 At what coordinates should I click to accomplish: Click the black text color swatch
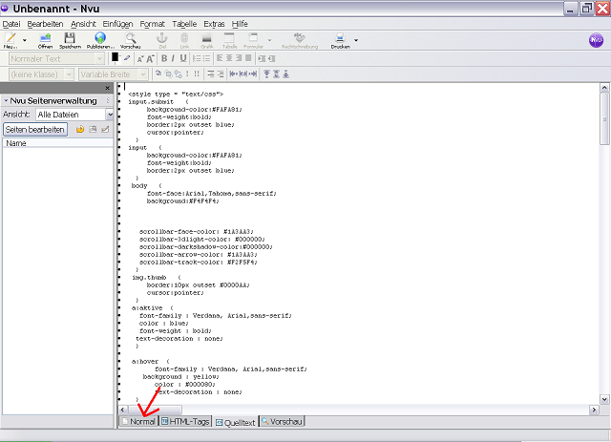pos(116,57)
